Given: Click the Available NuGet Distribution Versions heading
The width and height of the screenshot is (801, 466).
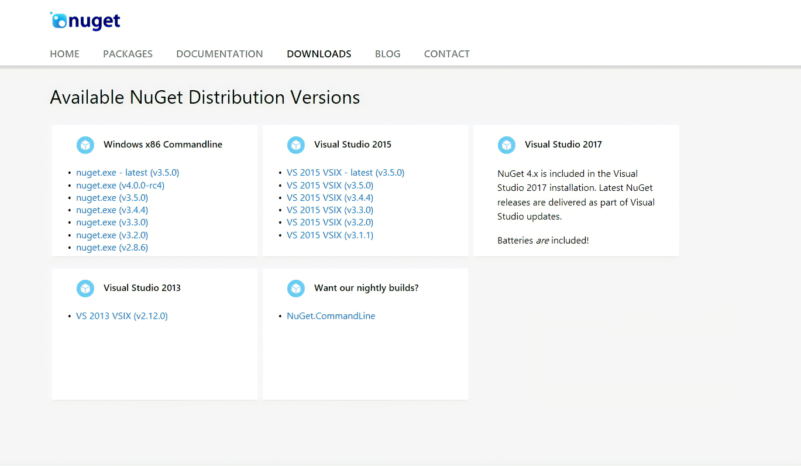Looking at the screenshot, I should (x=205, y=97).
